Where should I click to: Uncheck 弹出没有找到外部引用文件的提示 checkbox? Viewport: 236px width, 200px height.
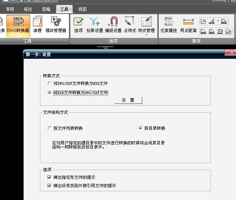pos(49,186)
